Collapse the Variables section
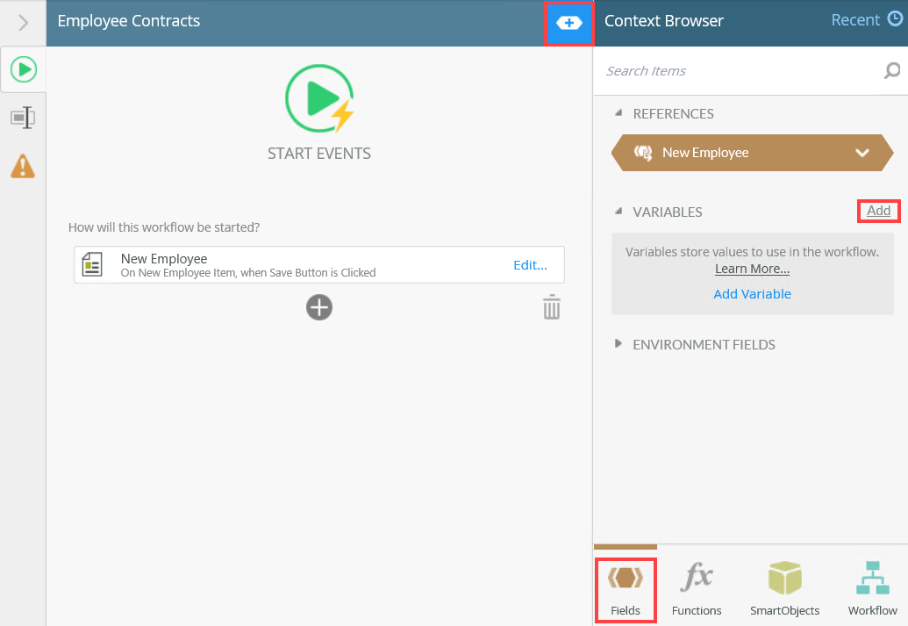908x626 pixels. tap(618, 212)
